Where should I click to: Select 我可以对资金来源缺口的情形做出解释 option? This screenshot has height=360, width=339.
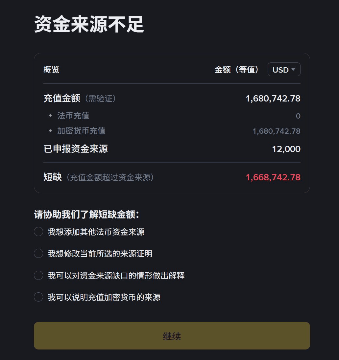click(38, 275)
